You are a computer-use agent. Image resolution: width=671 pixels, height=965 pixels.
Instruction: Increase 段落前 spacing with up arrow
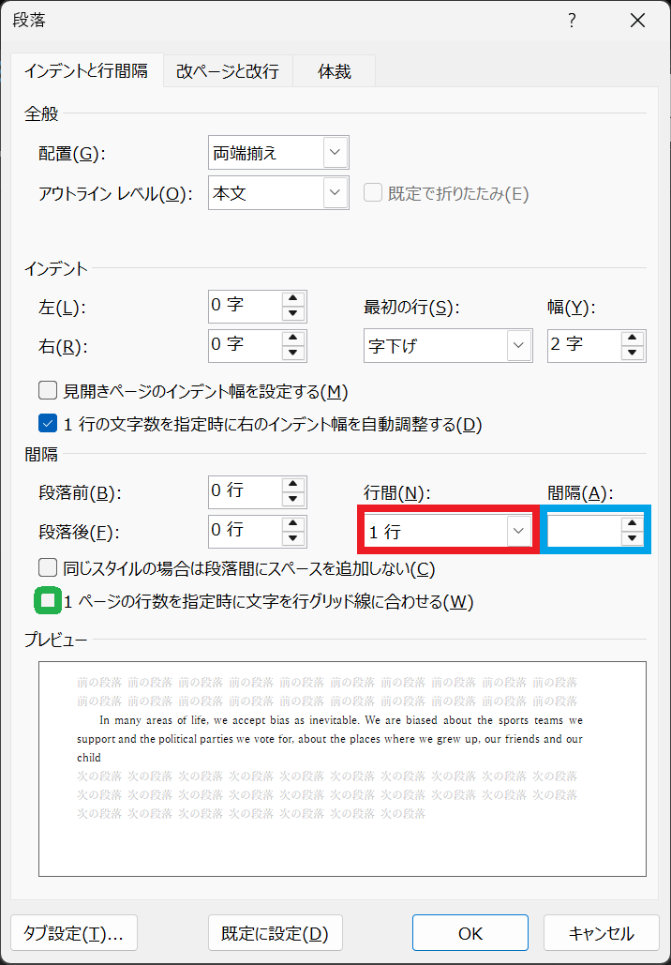[294, 484]
